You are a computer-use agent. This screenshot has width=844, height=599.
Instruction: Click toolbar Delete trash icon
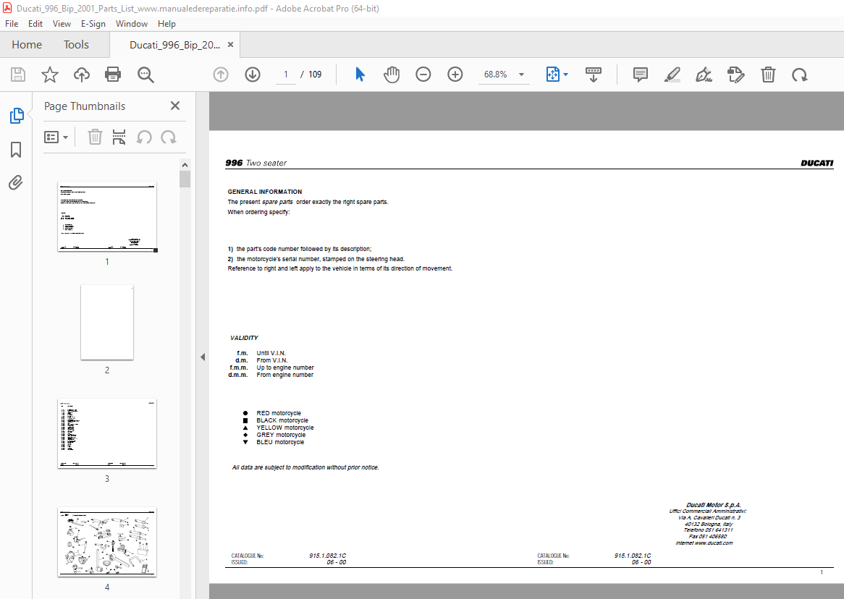[x=768, y=75]
